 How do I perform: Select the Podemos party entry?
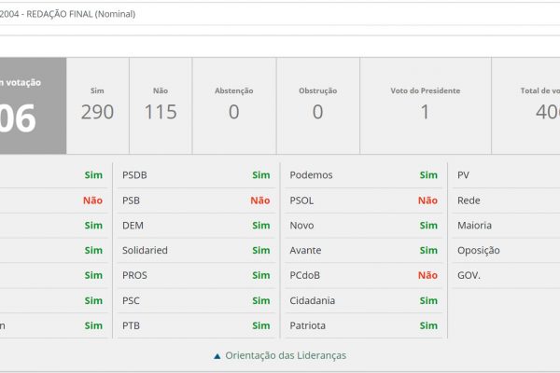363,175
